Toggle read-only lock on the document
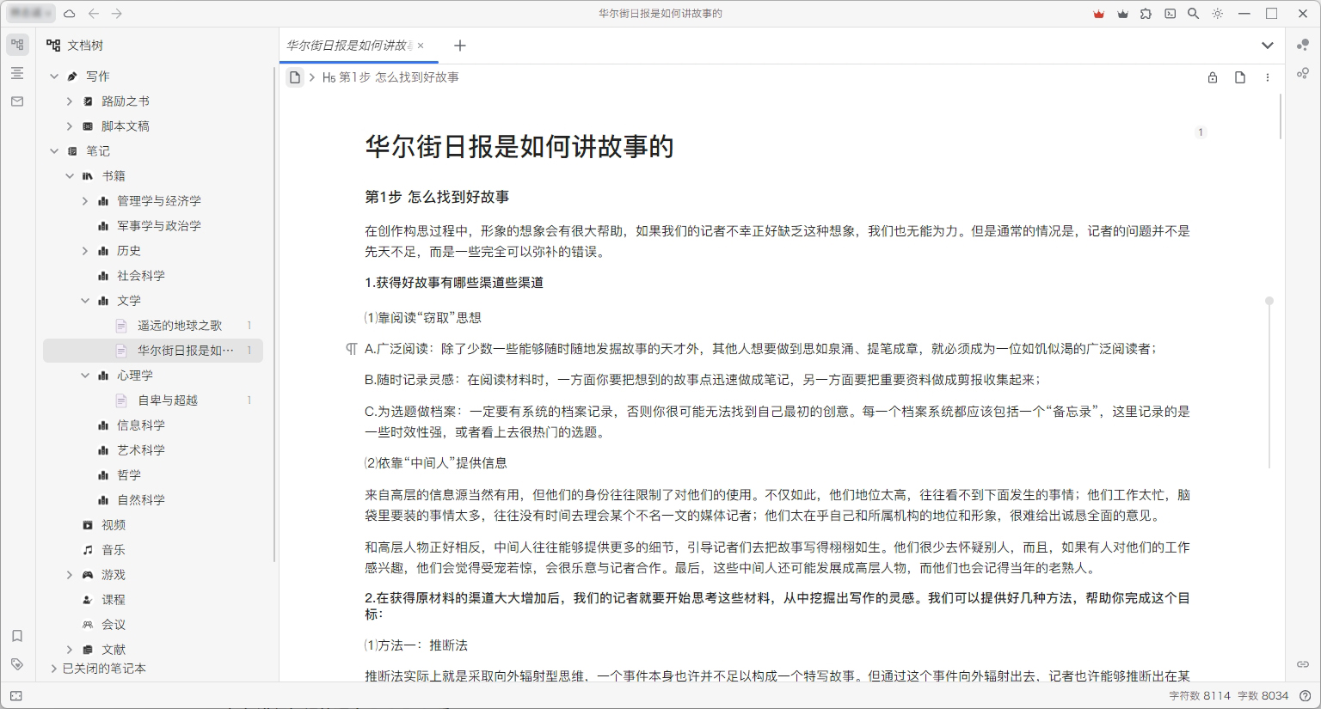 click(1213, 77)
